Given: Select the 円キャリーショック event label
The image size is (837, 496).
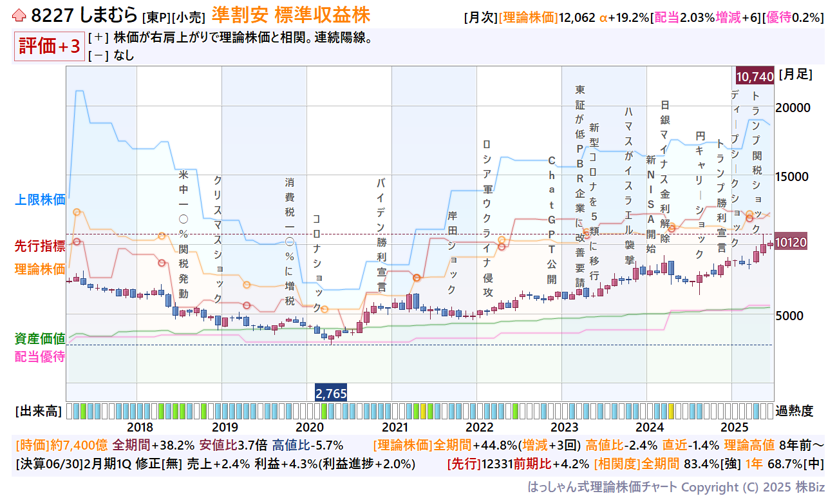Looking at the screenshot, I should (x=700, y=195).
